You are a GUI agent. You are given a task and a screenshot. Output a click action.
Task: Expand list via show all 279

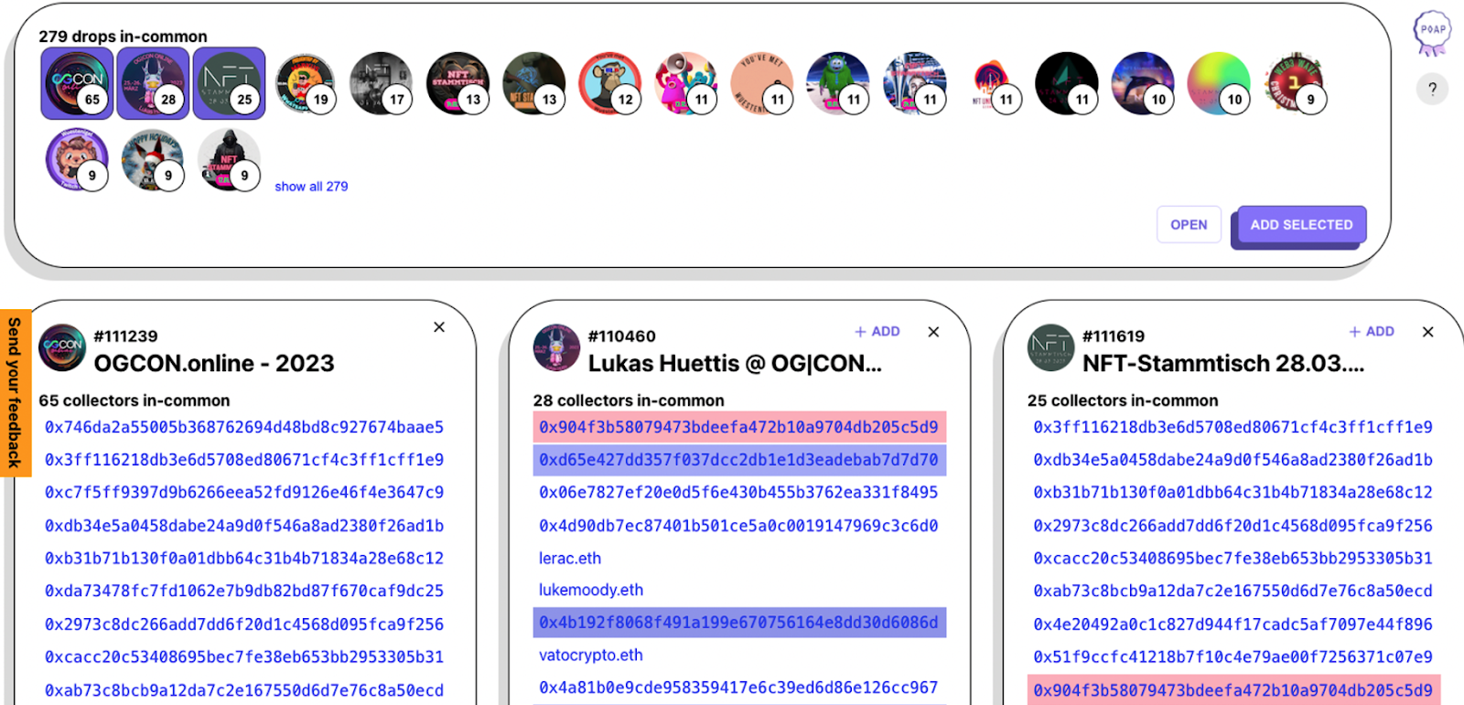311,187
